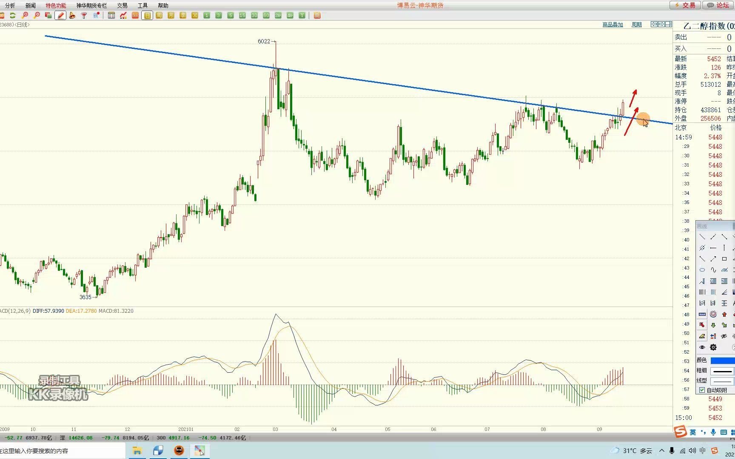Click the alarm bell icon
The width and height of the screenshot is (735, 459).
coord(72,16)
